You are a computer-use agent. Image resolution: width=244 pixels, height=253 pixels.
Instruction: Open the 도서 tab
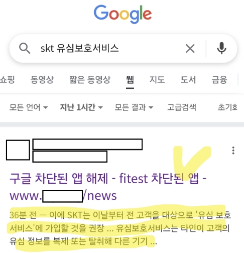188,79
